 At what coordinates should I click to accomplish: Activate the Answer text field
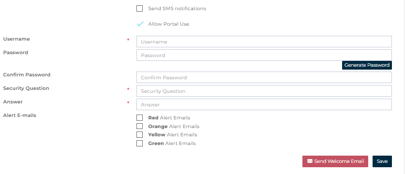pos(264,104)
